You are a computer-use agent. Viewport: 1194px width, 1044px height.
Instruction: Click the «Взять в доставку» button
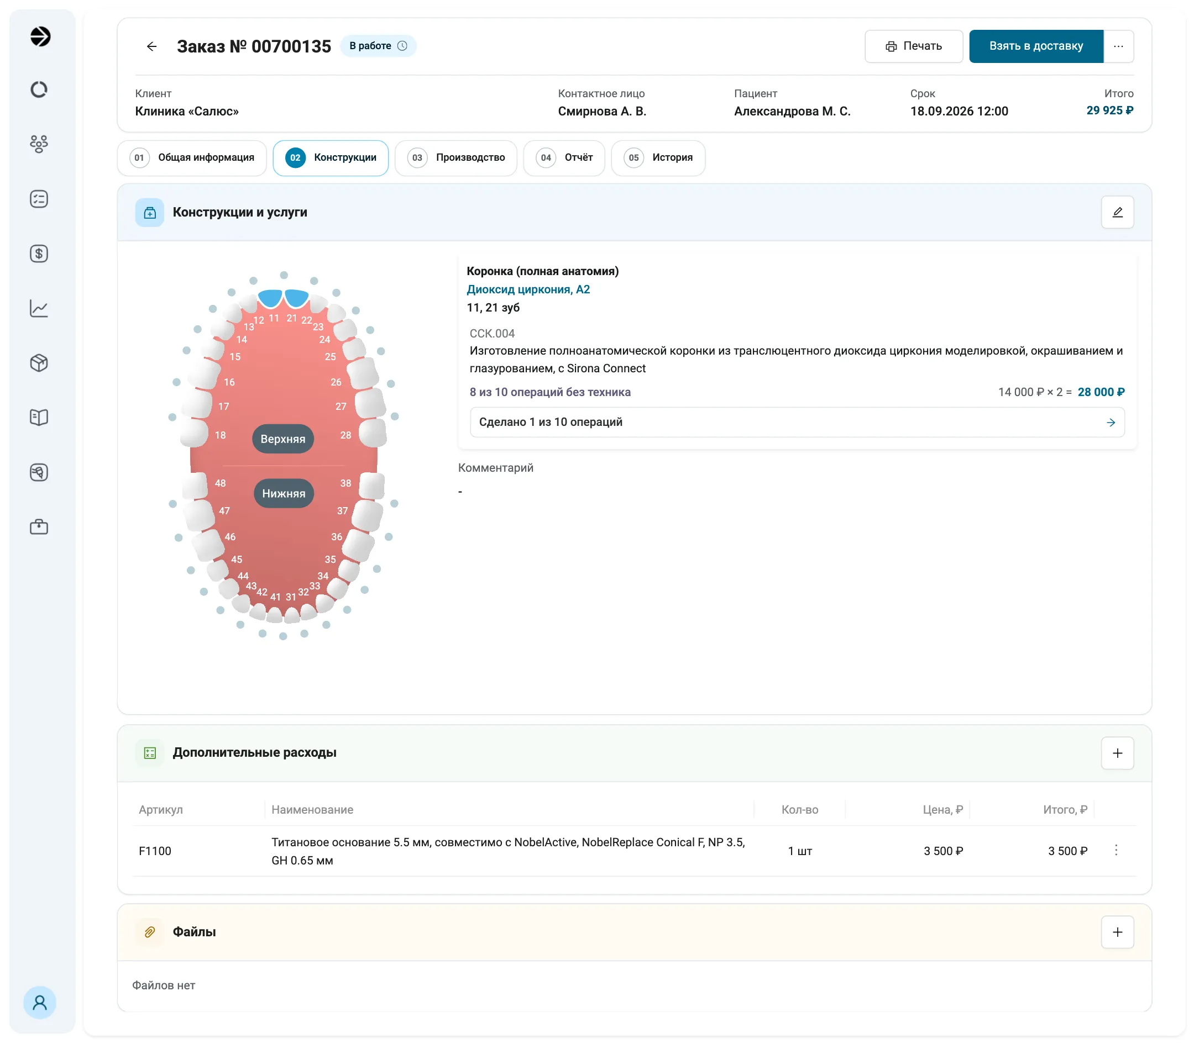click(x=1036, y=46)
